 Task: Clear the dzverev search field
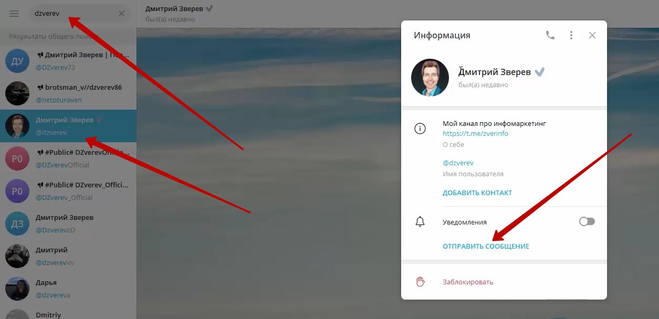click(121, 14)
